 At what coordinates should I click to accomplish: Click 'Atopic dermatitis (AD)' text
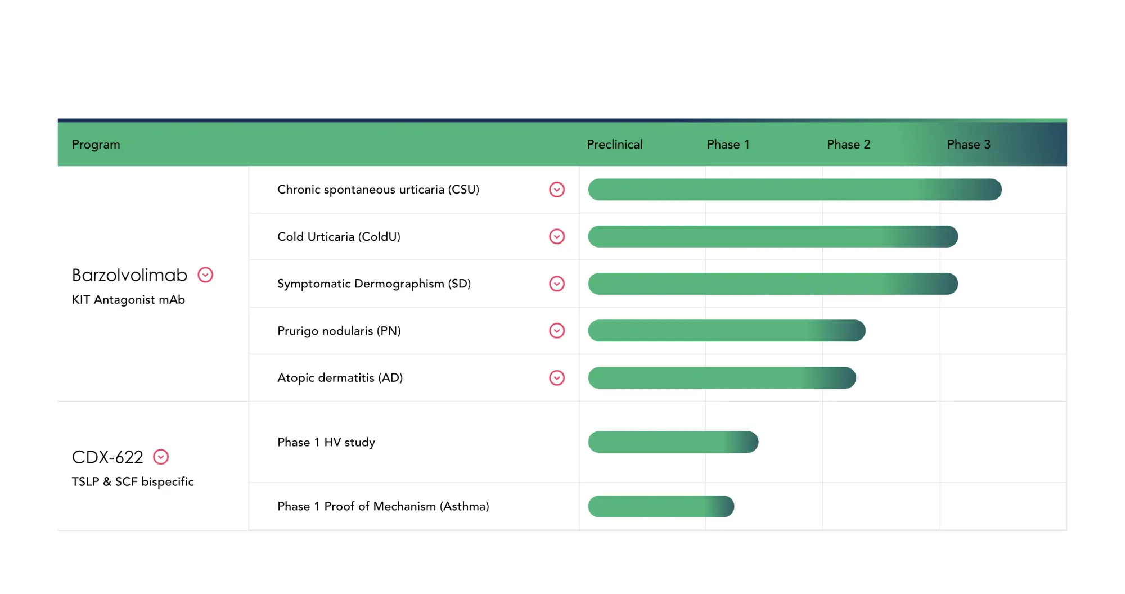click(x=340, y=378)
